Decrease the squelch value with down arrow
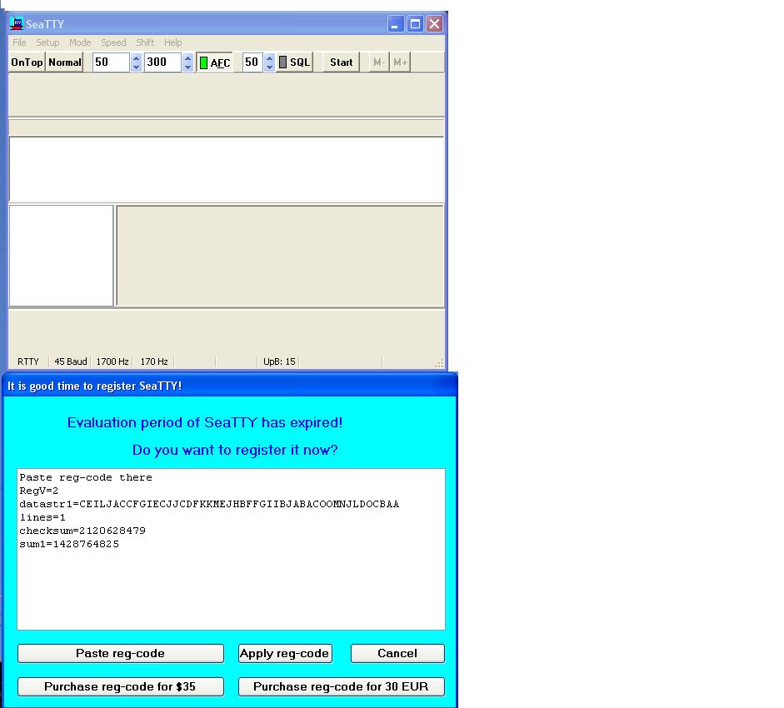This screenshot has width=784, height=708. 269,67
